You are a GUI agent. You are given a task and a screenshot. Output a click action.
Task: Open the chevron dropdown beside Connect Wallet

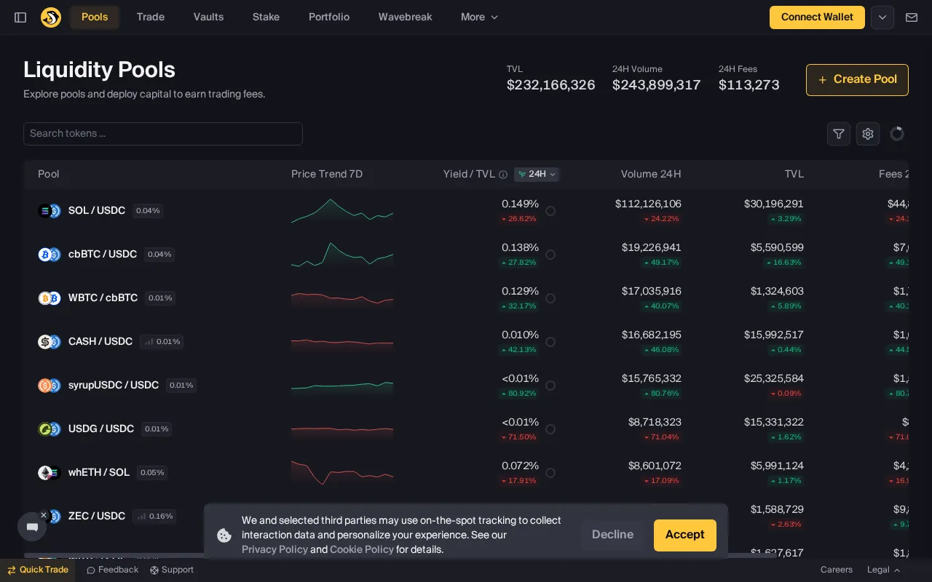[x=882, y=17]
